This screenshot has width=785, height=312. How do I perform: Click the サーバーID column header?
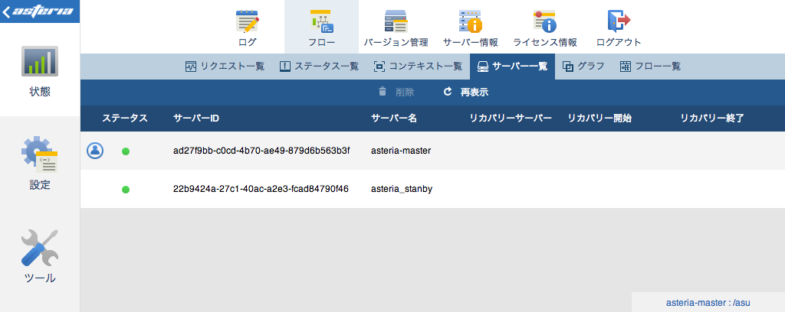tap(196, 119)
